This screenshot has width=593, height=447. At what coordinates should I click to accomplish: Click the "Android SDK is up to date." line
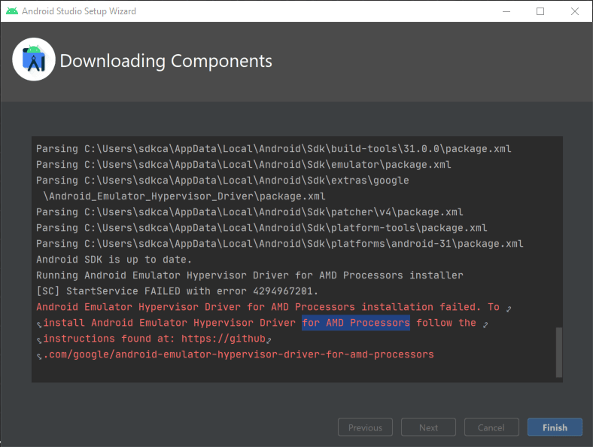pyautogui.click(x=114, y=260)
